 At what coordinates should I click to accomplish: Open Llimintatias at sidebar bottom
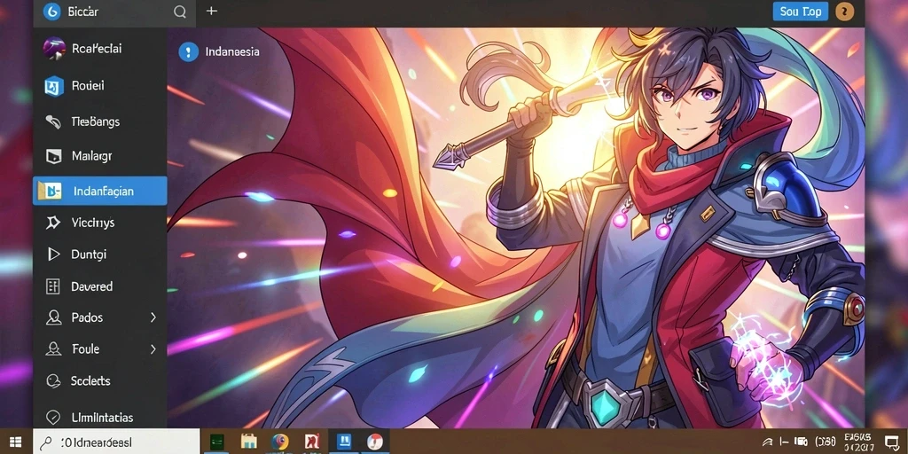(99, 417)
